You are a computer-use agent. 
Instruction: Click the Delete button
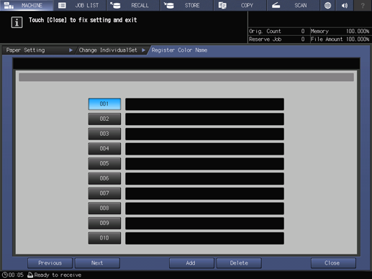[239, 263]
